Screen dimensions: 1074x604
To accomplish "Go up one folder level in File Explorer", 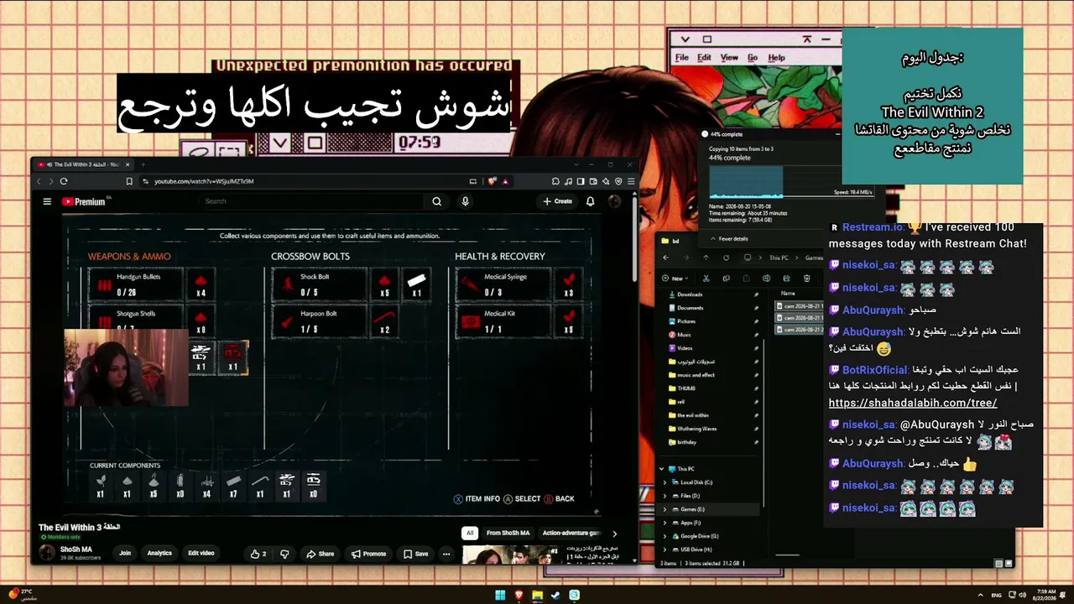I will coord(706,258).
